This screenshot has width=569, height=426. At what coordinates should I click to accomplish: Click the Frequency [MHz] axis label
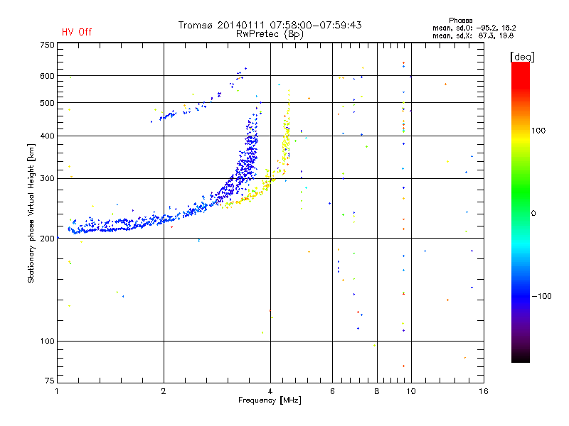click(270, 402)
